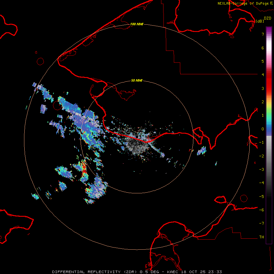This screenshot has height=274, width=274.
Task: Click the -4 value on color scale
Action: coord(262,183)
